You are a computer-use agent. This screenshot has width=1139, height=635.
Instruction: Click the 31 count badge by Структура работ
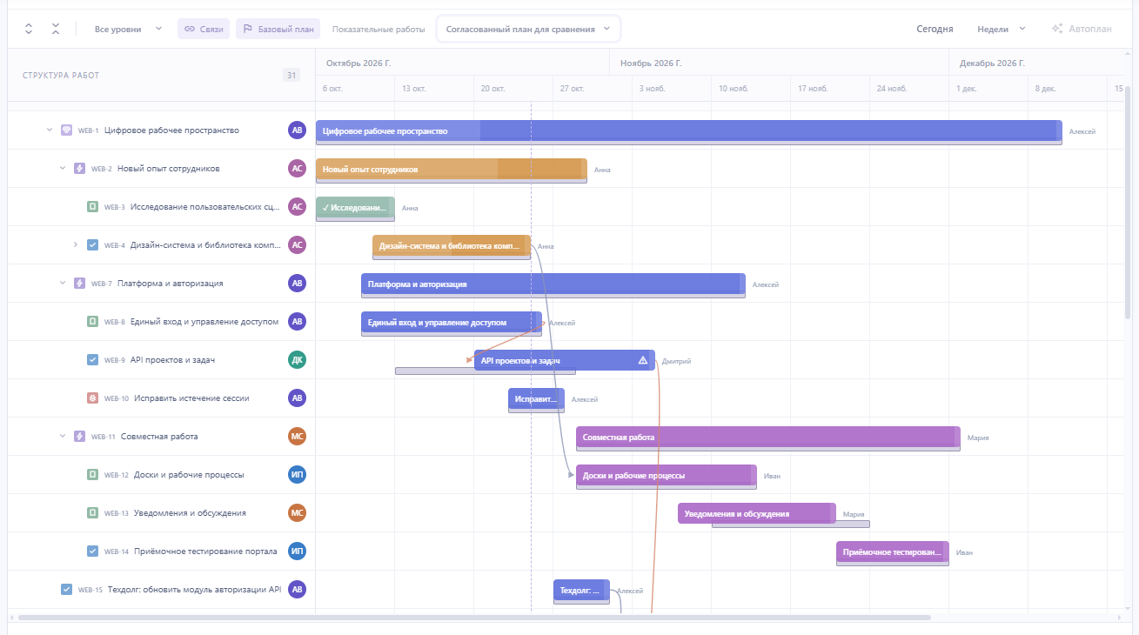[291, 75]
